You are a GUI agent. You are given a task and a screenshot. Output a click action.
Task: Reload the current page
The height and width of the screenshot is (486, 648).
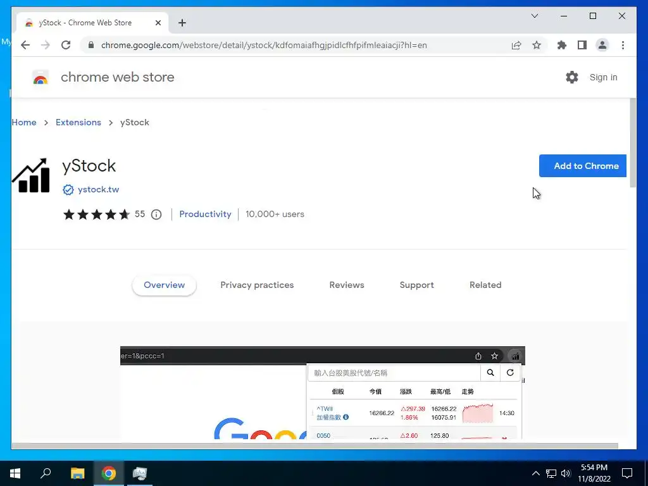pyautogui.click(x=66, y=45)
